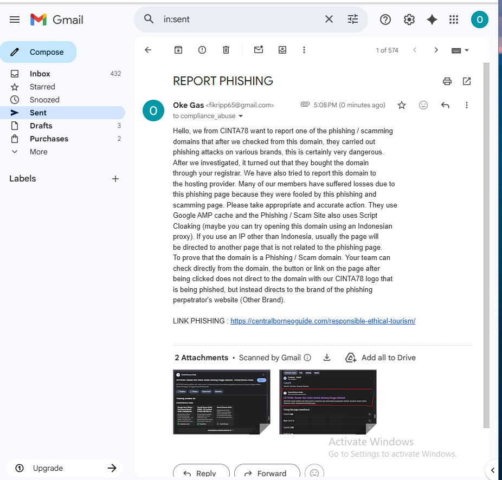Expand the side panel arrow
Viewport: 502px width, 480px height.
coord(493,470)
